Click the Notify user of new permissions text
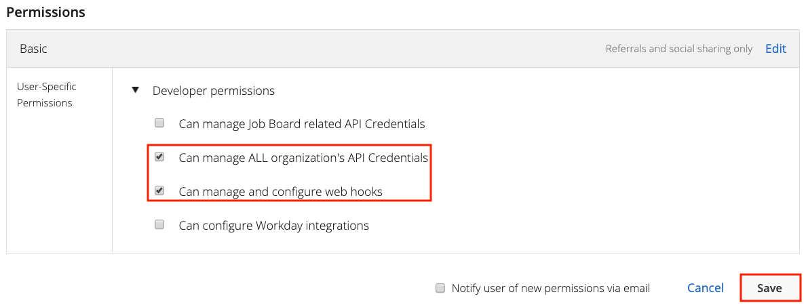The width and height of the screenshot is (806, 307). [551, 288]
